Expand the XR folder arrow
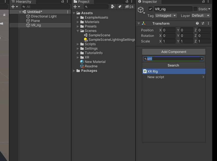217x161 pixels. [x=78, y=57]
